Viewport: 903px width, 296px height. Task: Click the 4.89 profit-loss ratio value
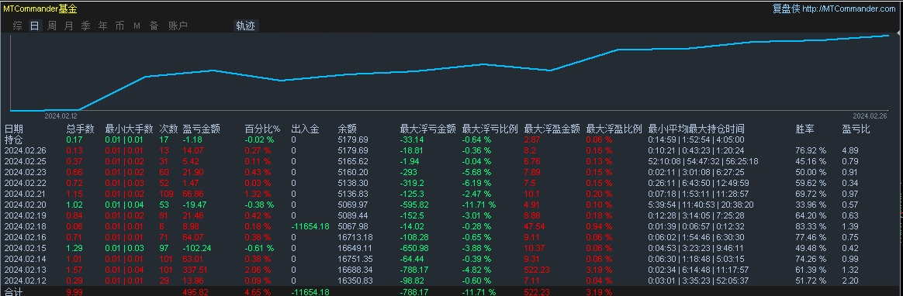pyautogui.click(x=850, y=150)
